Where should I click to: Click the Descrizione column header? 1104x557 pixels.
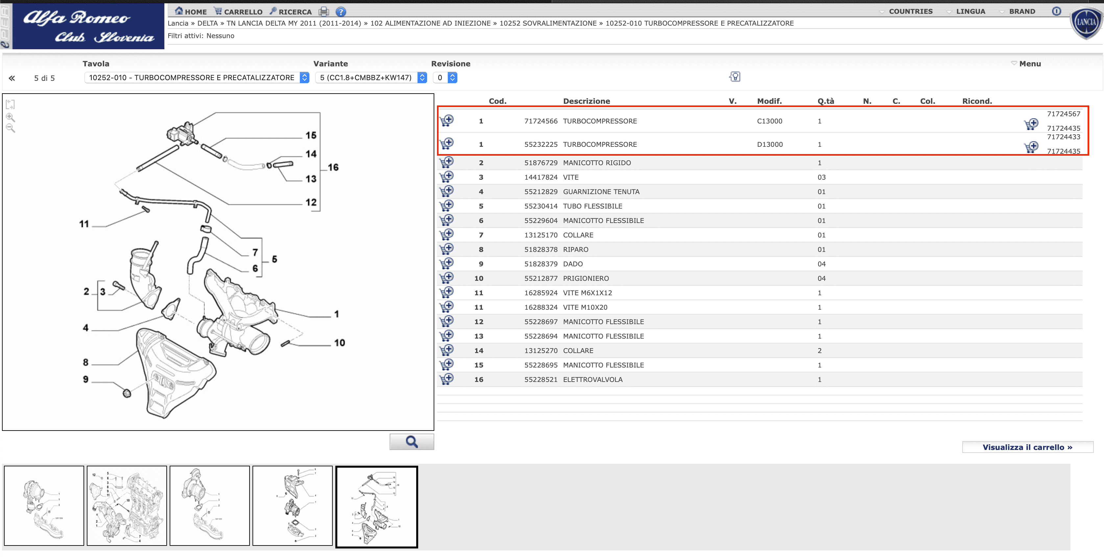click(x=586, y=101)
